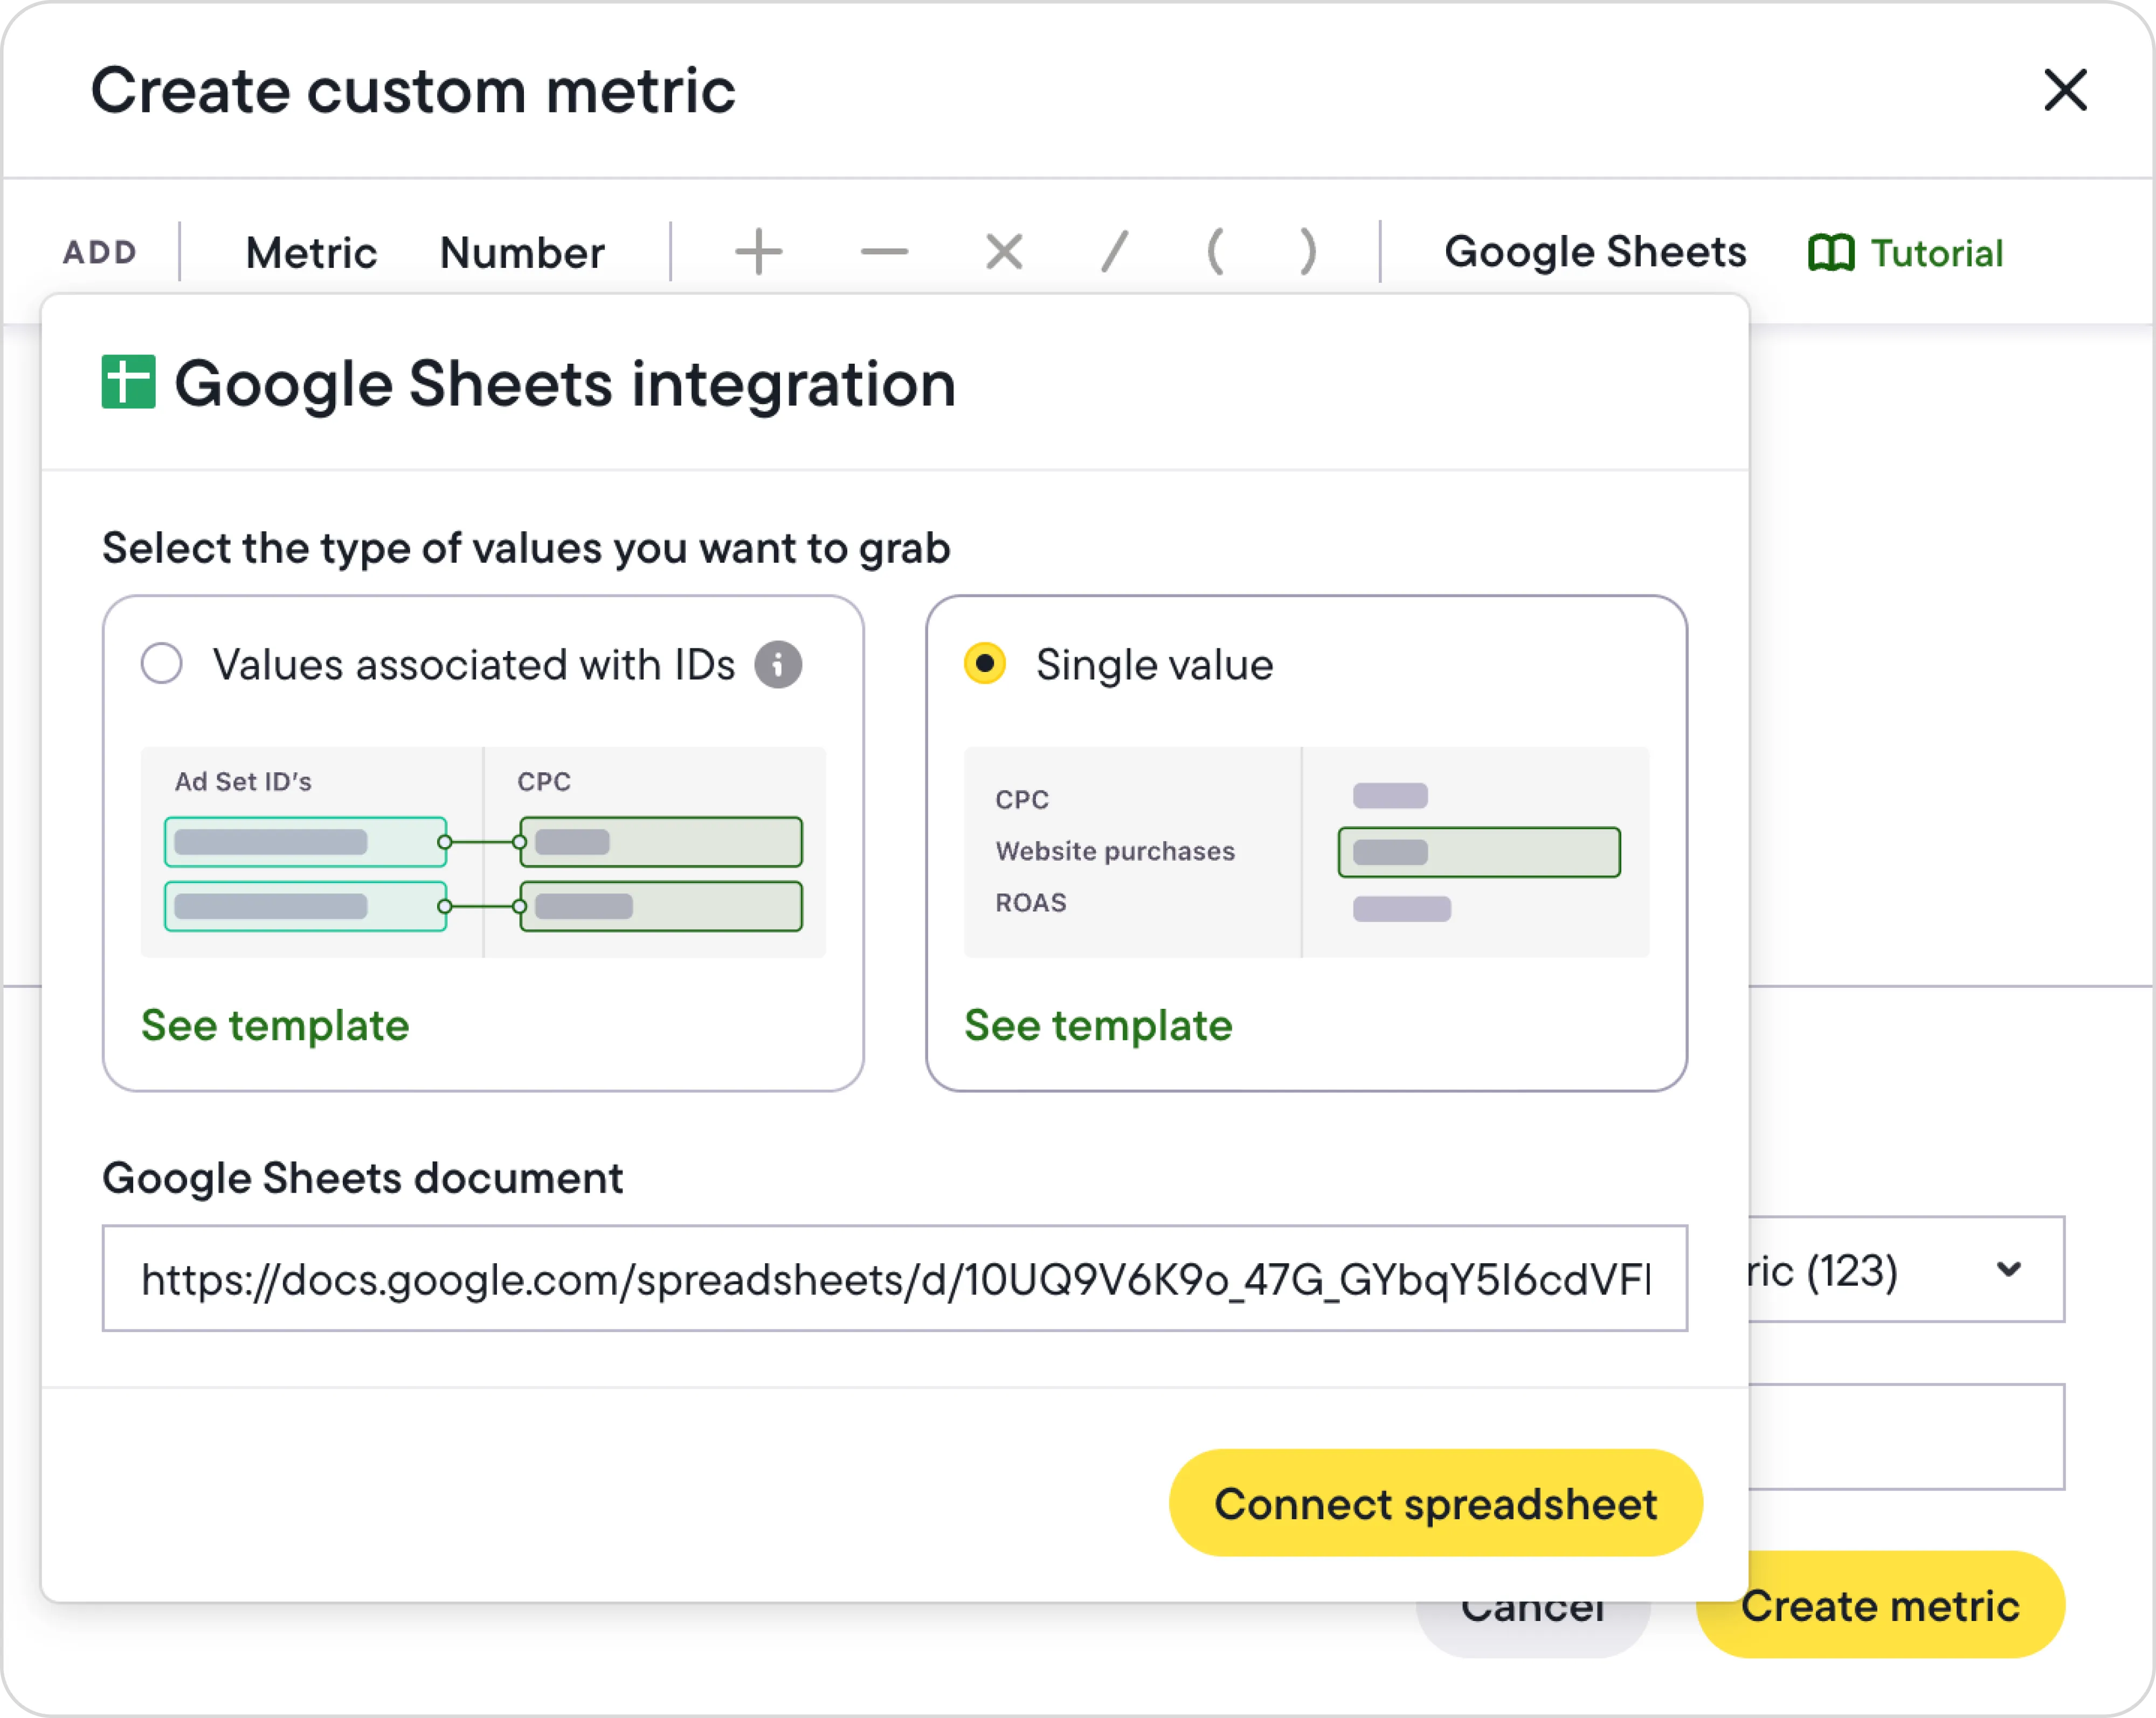Insert the division slash operator
Screen dimensions: 2156x1718
click(1114, 252)
